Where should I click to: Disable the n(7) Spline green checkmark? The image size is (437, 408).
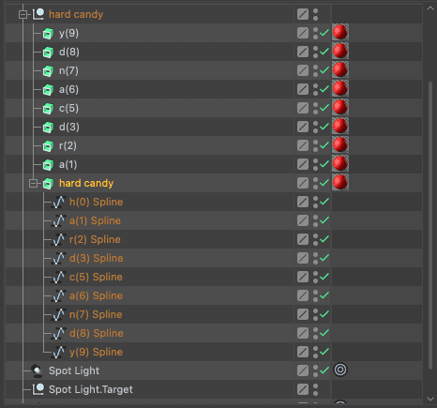tap(324, 314)
